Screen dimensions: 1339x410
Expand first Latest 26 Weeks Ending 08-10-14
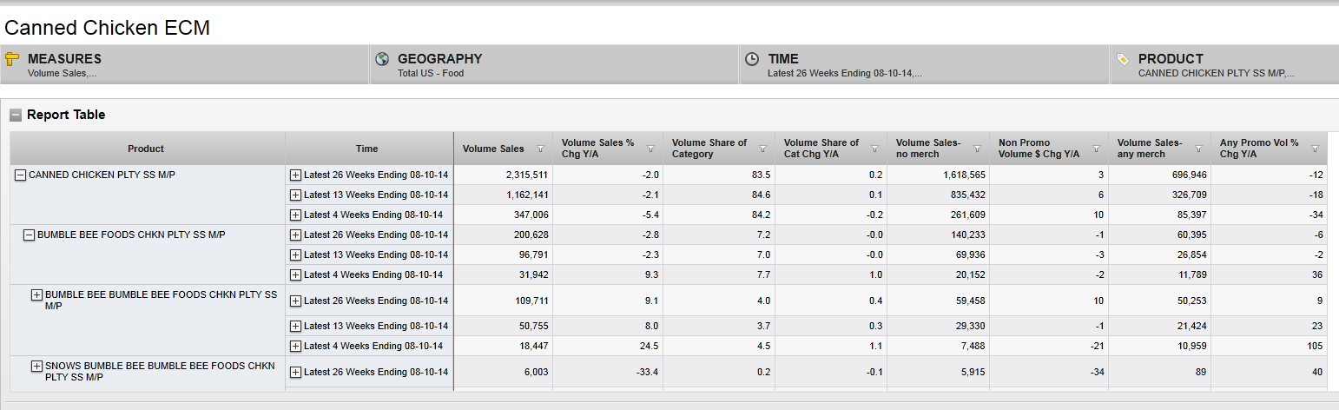[295, 175]
